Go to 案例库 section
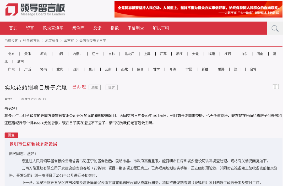The image size is (283, 186). [x=78, y=28]
